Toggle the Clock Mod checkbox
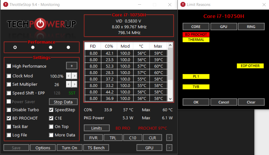The height and width of the screenshot is (155, 269). coord(9,76)
